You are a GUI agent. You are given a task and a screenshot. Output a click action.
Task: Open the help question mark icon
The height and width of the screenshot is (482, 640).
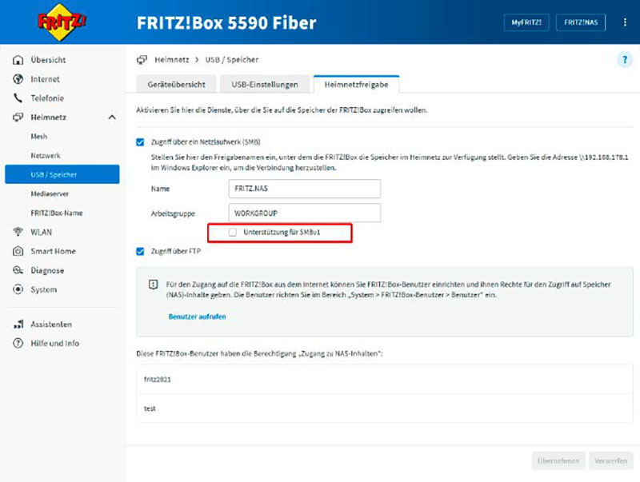point(625,60)
